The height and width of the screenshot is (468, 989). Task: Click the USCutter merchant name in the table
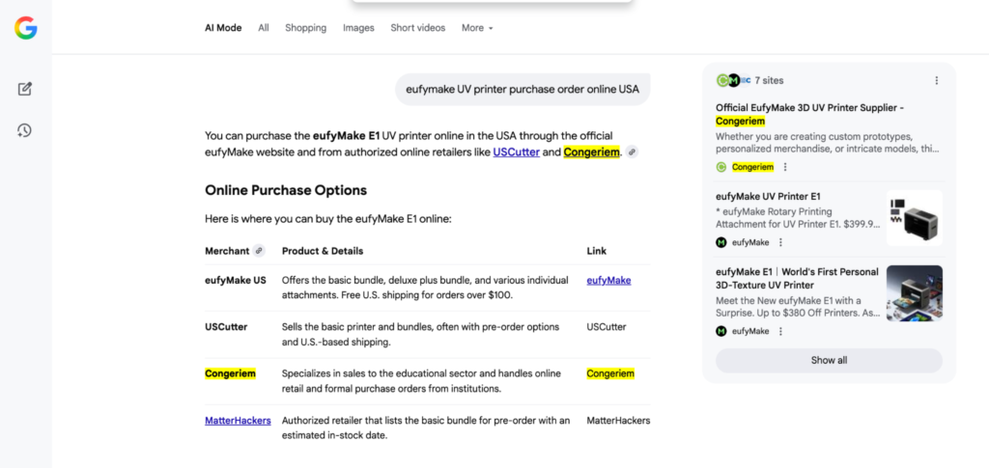tap(226, 327)
